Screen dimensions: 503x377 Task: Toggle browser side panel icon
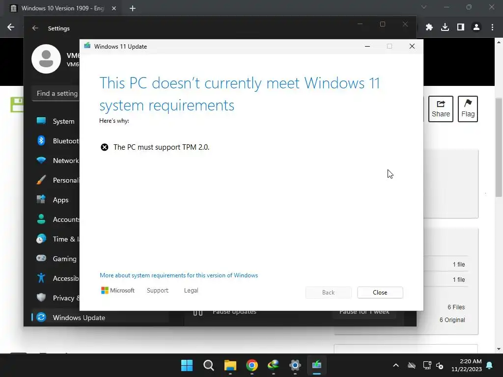[x=461, y=27]
